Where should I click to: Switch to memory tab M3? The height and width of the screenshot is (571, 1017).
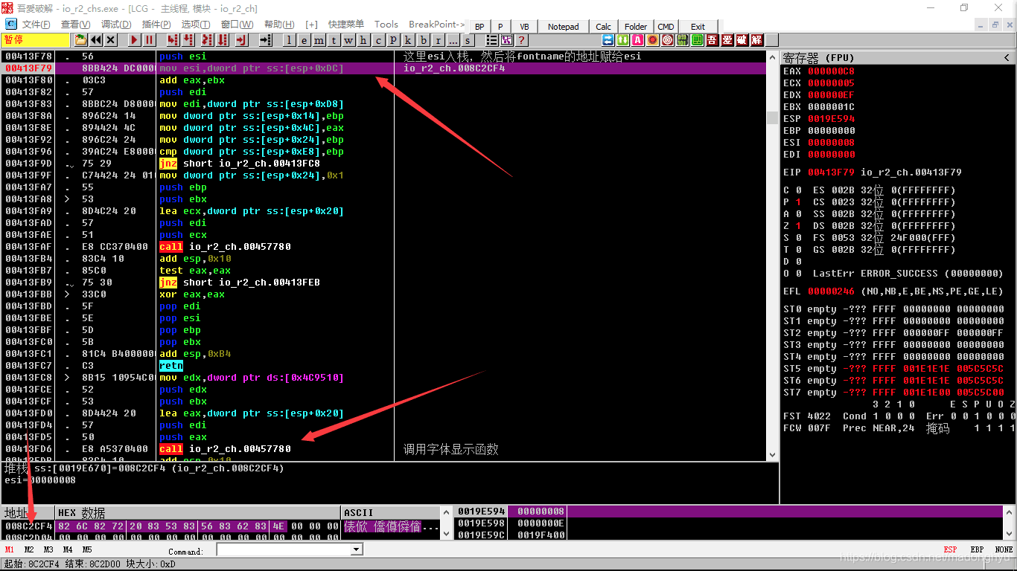[48, 549]
